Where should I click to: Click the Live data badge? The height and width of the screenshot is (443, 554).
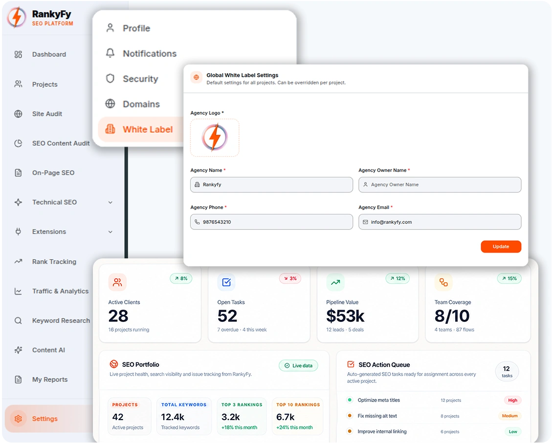pyautogui.click(x=299, y=365)
